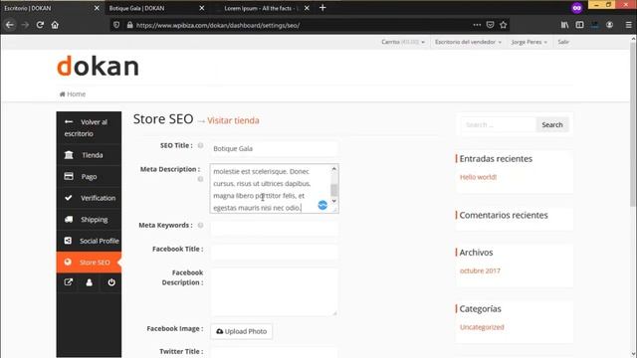Click the tracking protection shield icon
This screenshot has width=637, height=358.
tap(116, 25)
